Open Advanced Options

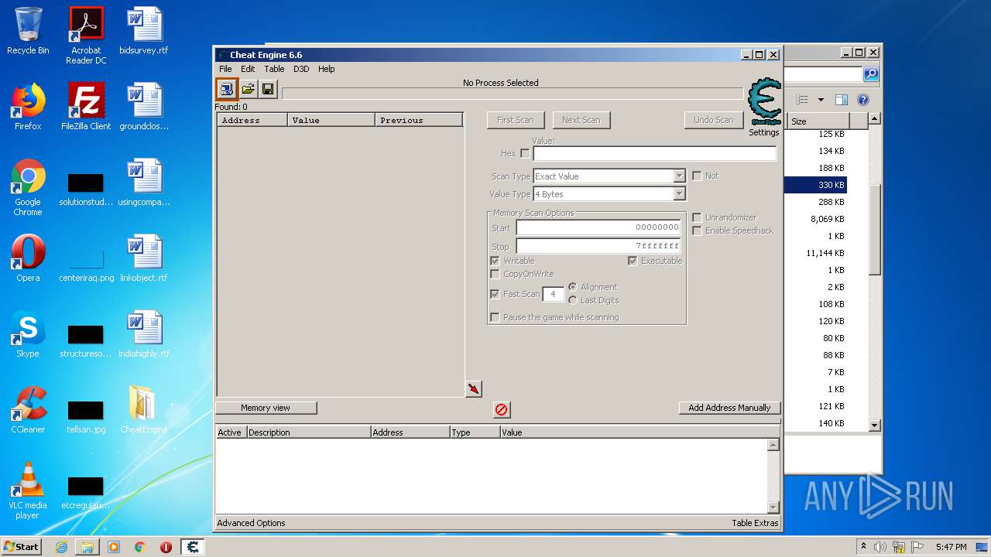251,523
